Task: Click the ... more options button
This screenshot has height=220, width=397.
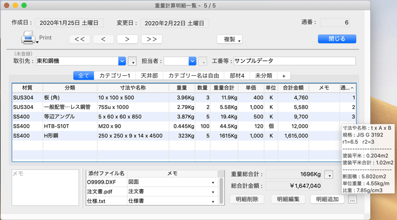Action: (352, 199)
